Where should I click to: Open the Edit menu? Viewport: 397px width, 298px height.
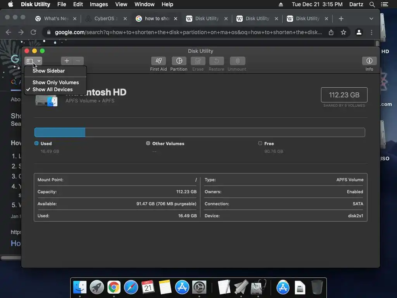78,4
